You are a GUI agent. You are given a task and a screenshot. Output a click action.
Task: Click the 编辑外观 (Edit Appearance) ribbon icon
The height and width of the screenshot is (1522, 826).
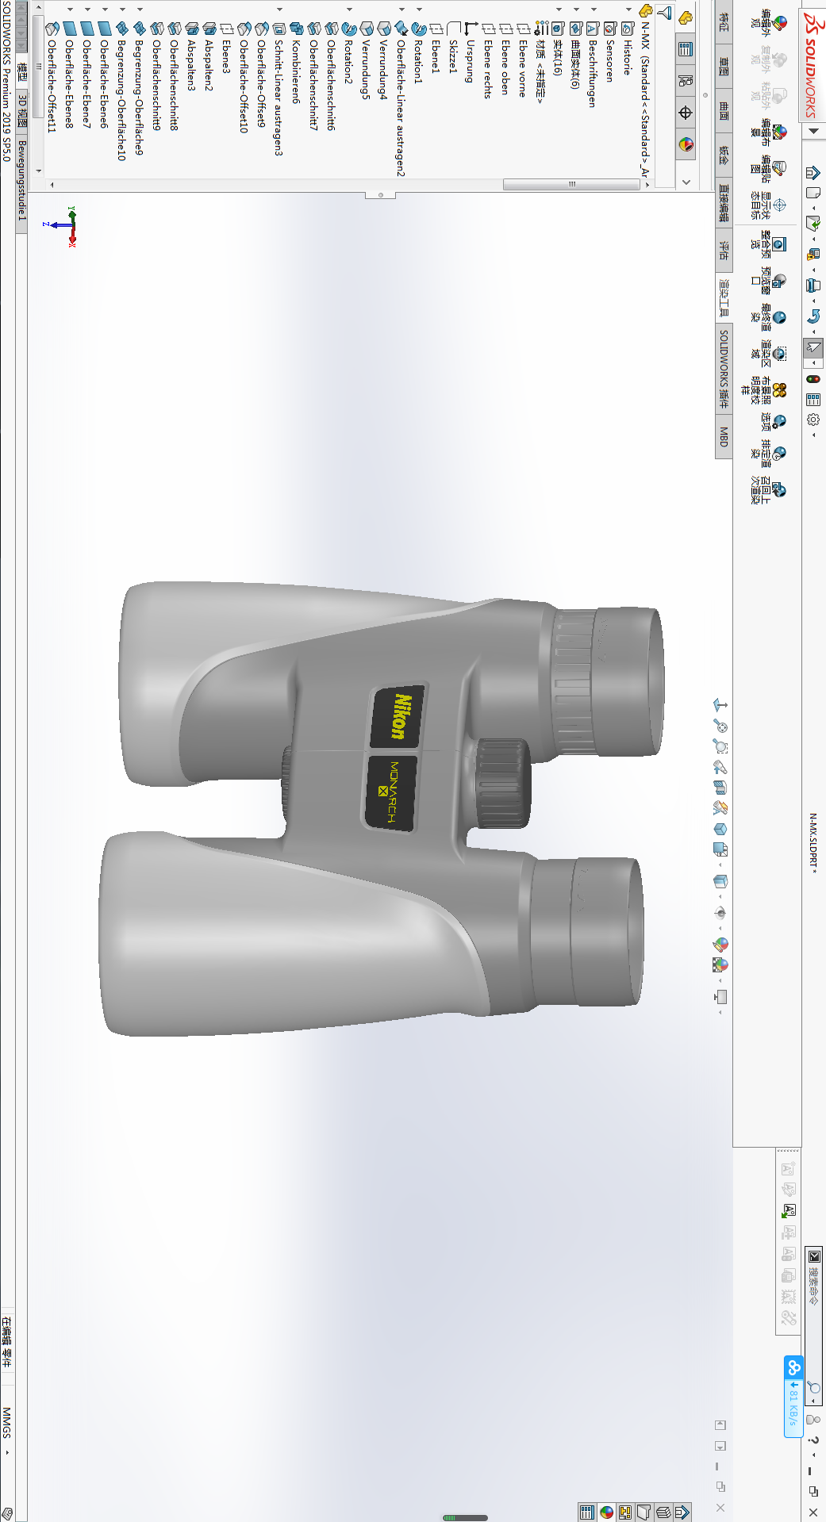[780, 22]
